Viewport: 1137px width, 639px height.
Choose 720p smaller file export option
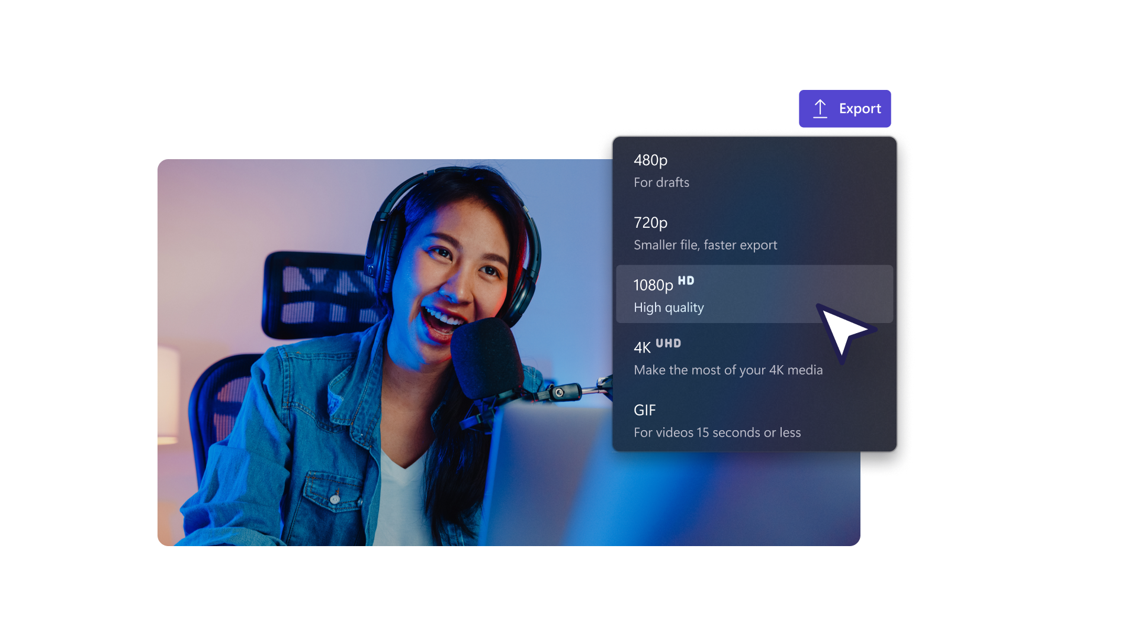pyautogui.click(x=754, y=234)
